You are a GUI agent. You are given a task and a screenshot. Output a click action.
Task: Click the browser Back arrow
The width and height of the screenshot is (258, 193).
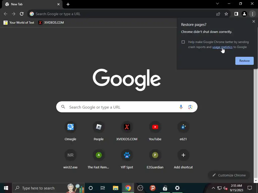(6, 14)
